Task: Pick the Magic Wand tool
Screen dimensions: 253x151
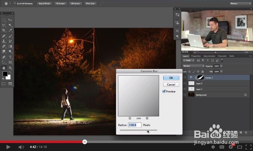Action: pos(10,25)
